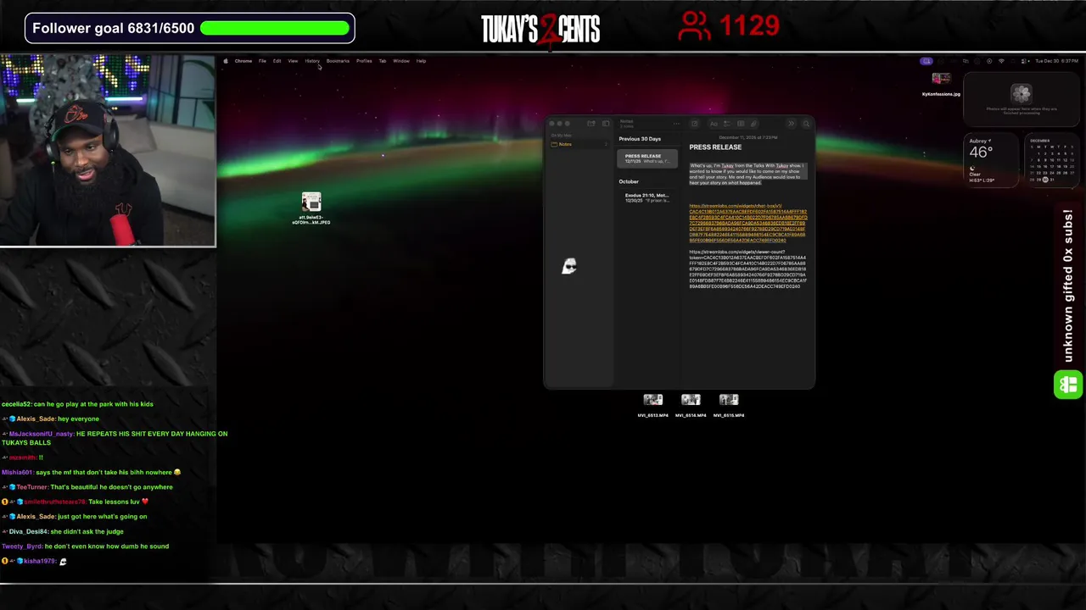Open the Tab menu
The width and height of the screenshot is (1086, 610).
383,61
